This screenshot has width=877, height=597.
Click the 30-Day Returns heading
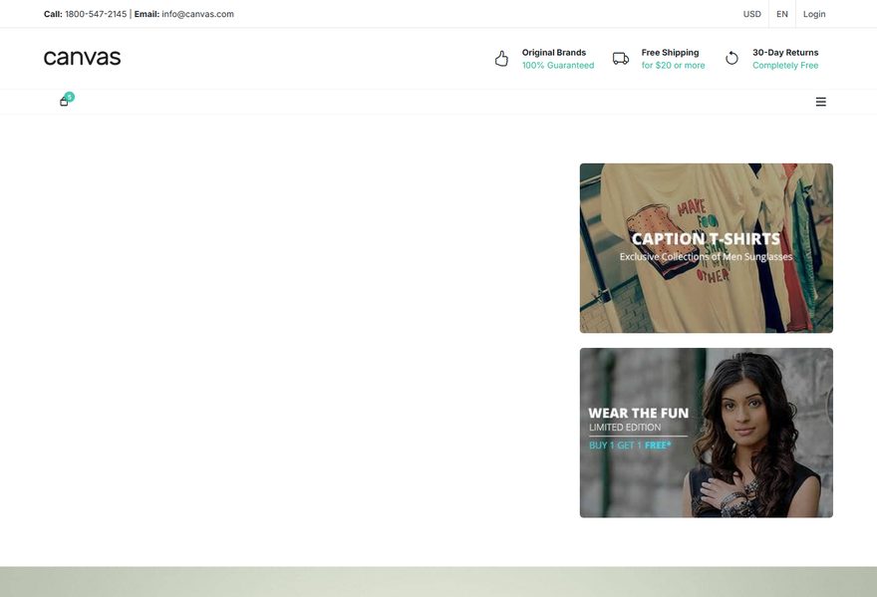coord(785,52)
